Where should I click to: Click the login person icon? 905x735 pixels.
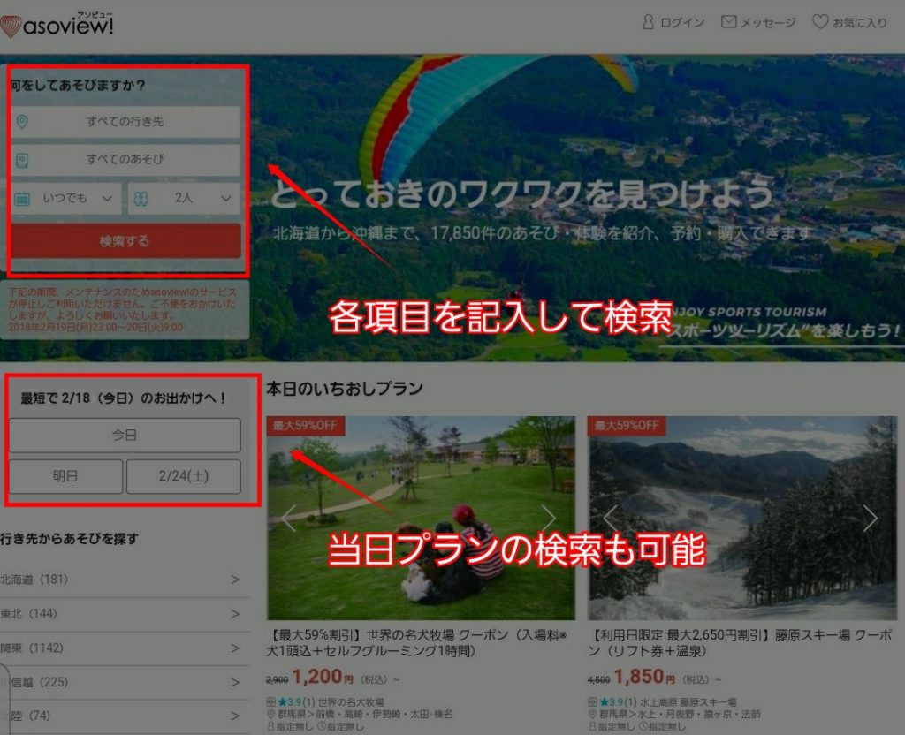coord(648,22)
